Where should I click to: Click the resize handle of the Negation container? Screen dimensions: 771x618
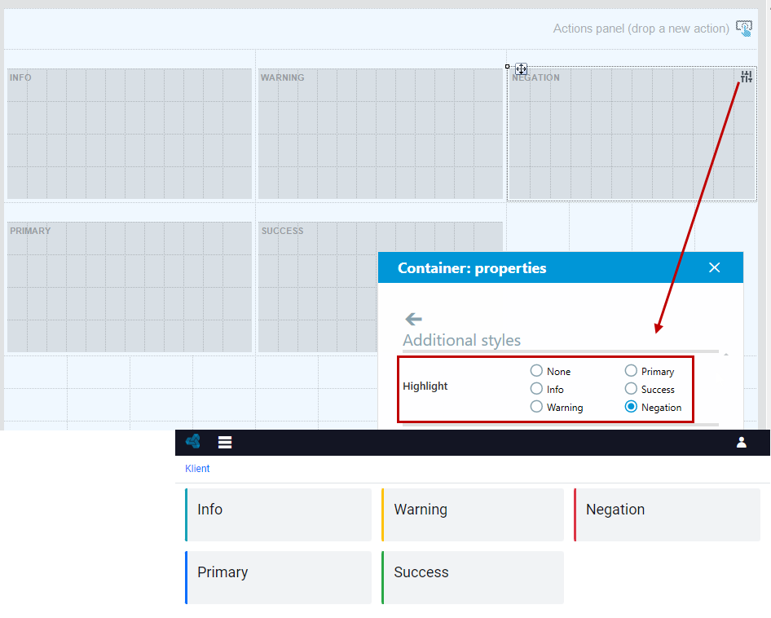pos(508,66)
